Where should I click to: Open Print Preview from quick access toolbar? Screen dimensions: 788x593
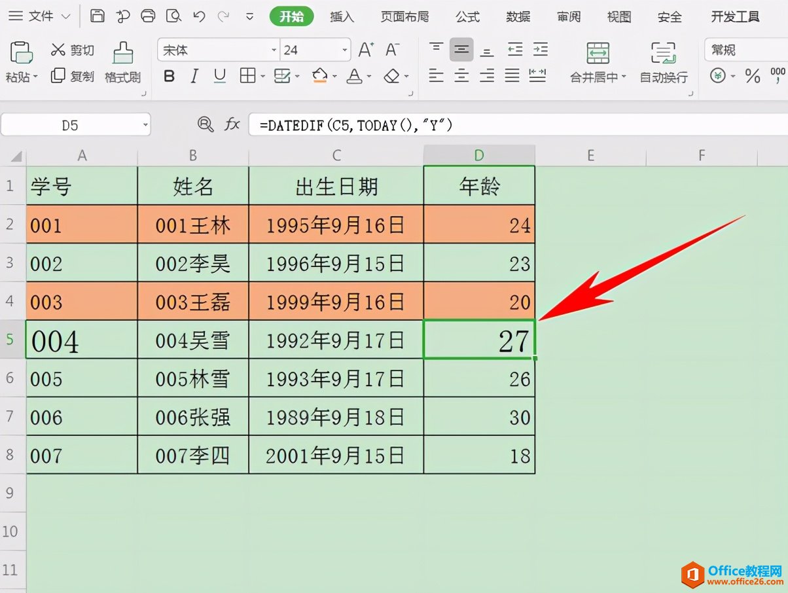pos(173,16)
